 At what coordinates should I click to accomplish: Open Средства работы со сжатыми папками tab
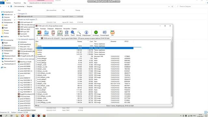point(41,3)
